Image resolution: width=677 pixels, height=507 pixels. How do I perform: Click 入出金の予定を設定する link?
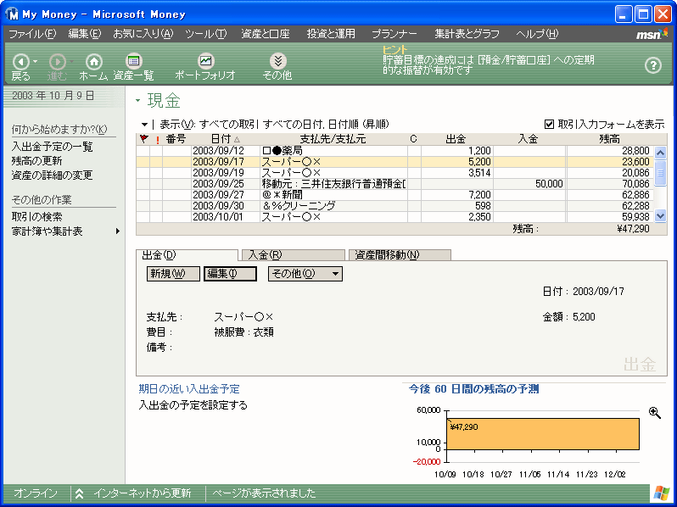pos(193,405)
